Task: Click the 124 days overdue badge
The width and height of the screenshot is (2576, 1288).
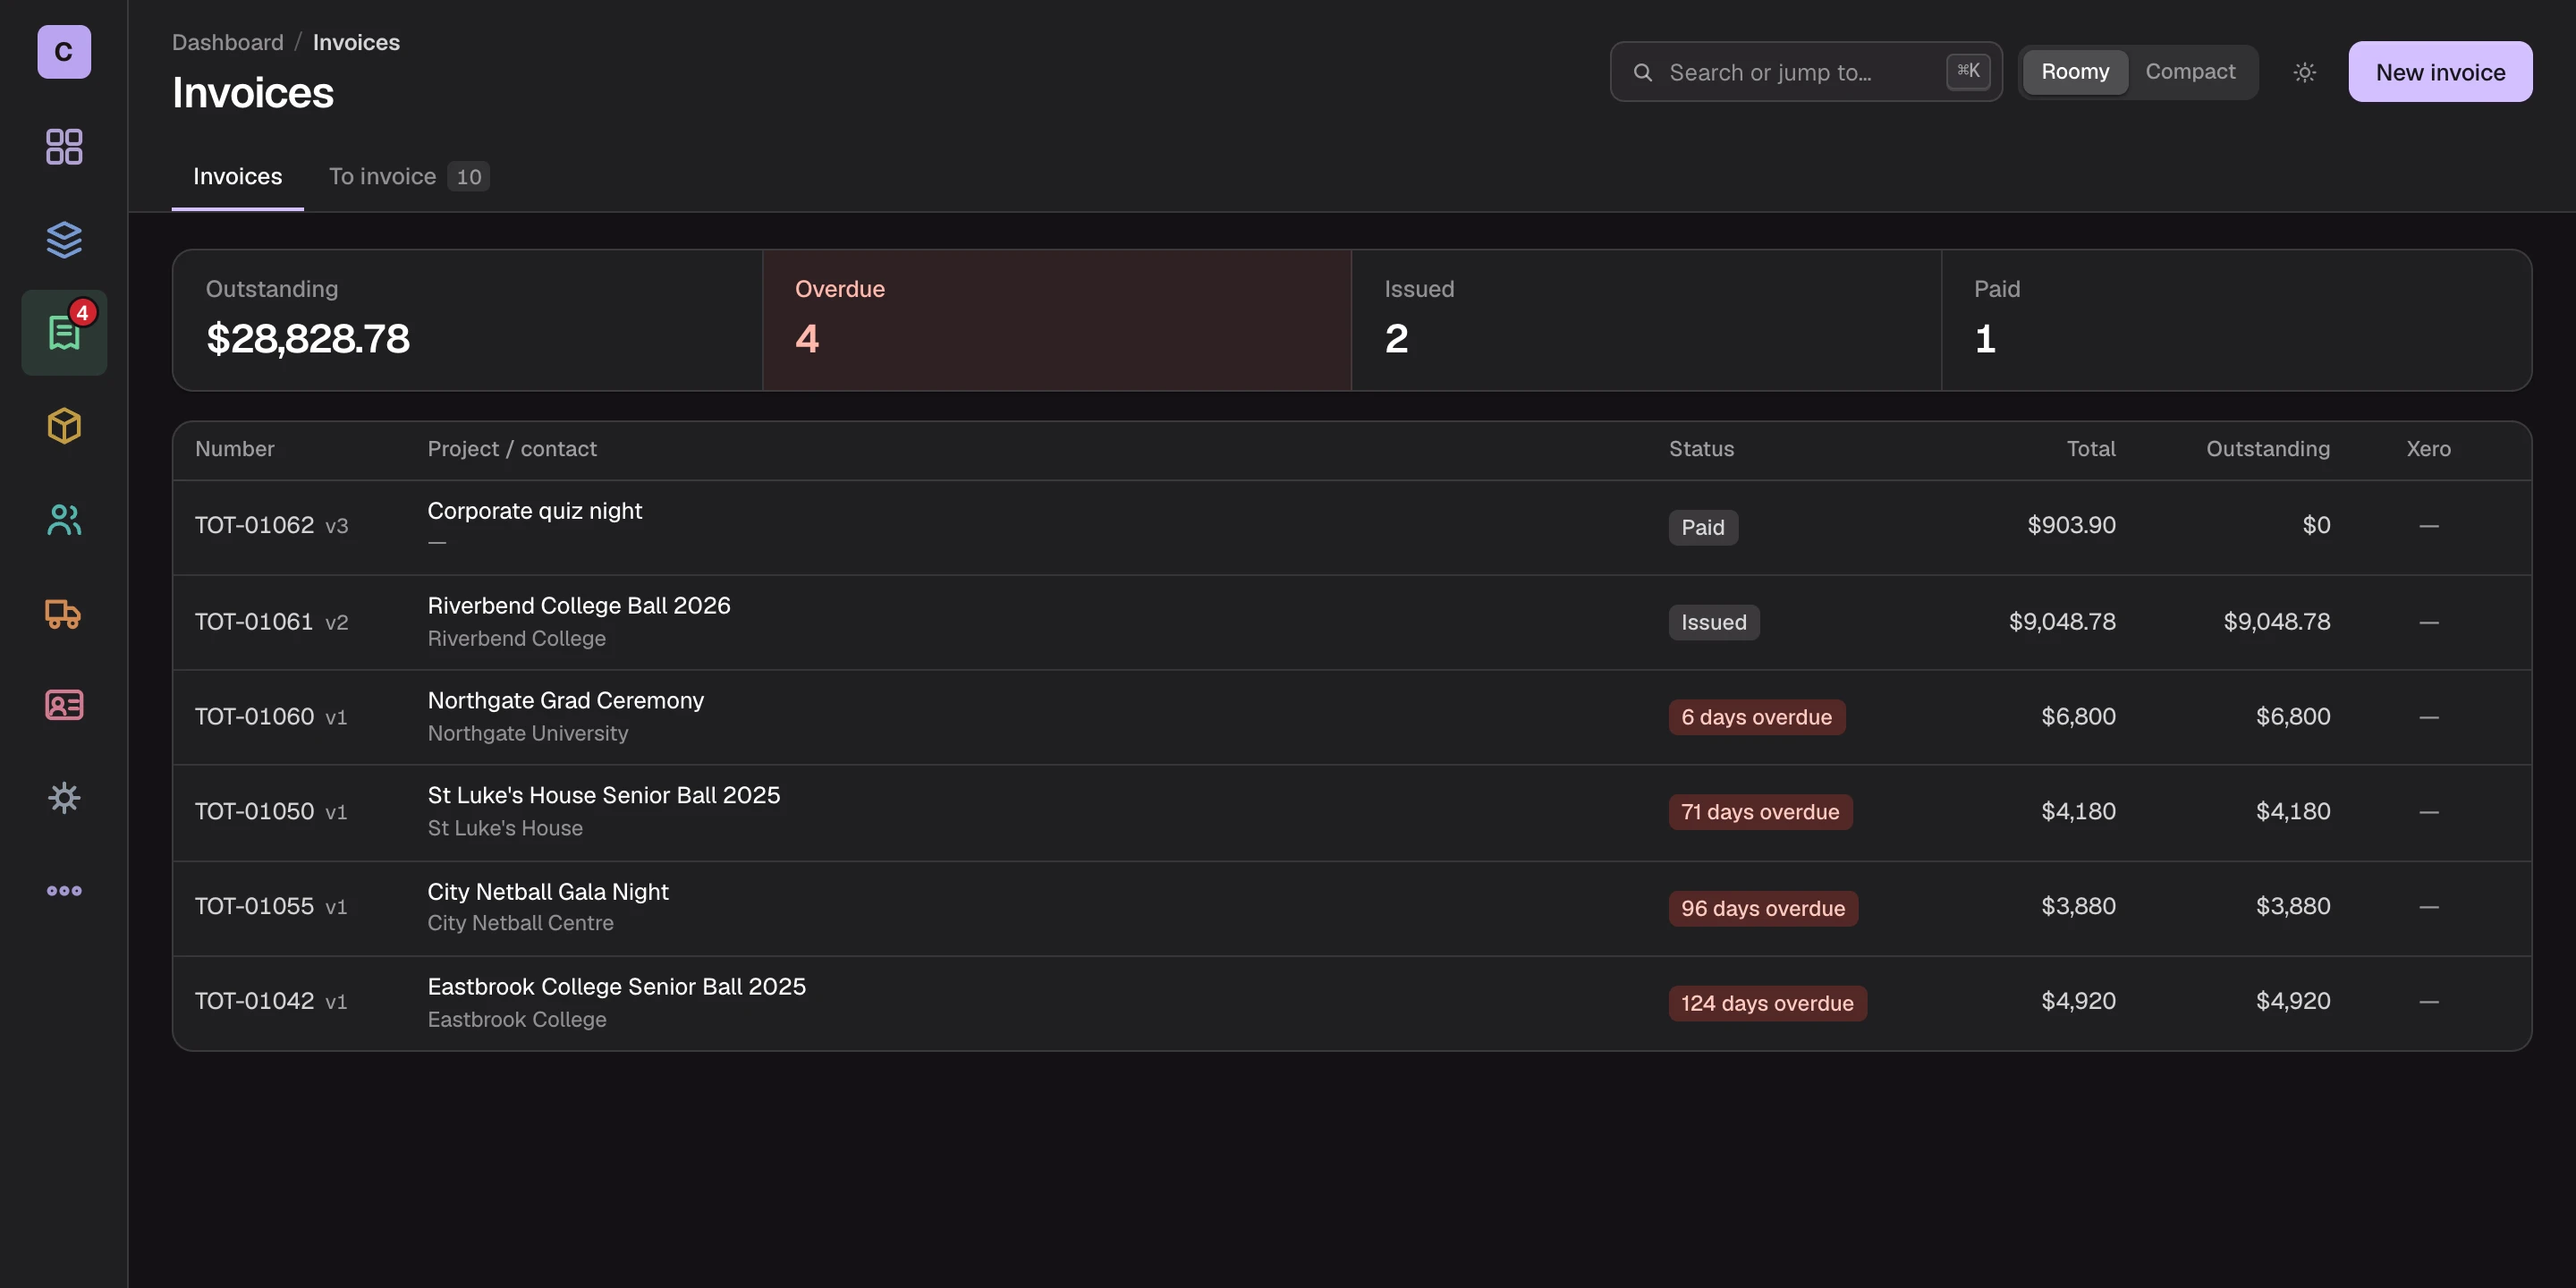Action: [x=1767, y=1003]
